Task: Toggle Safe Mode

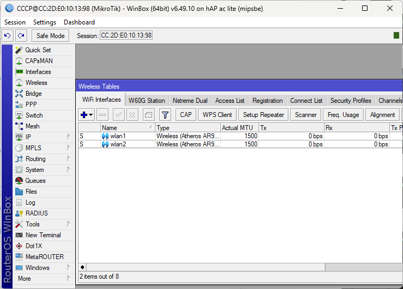Action: [50, 35]
